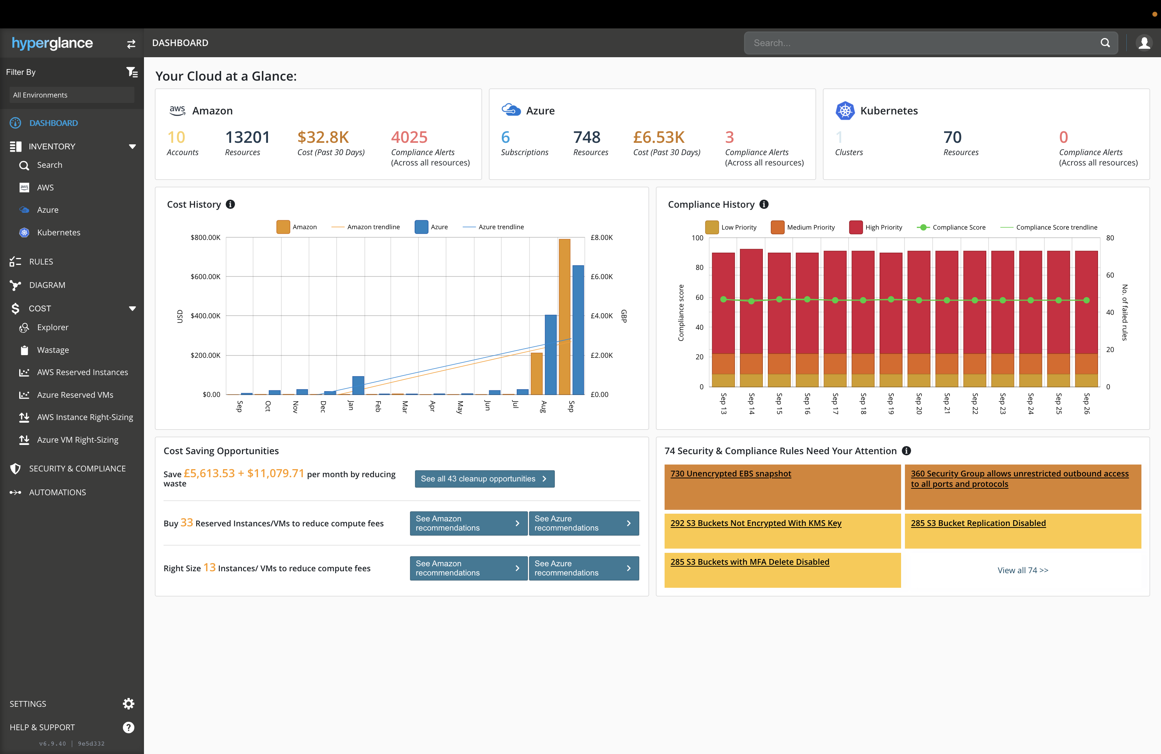Open the All Environments filter dropdown
Screen dimensions: 1161x754
click(x=72, y=95)
